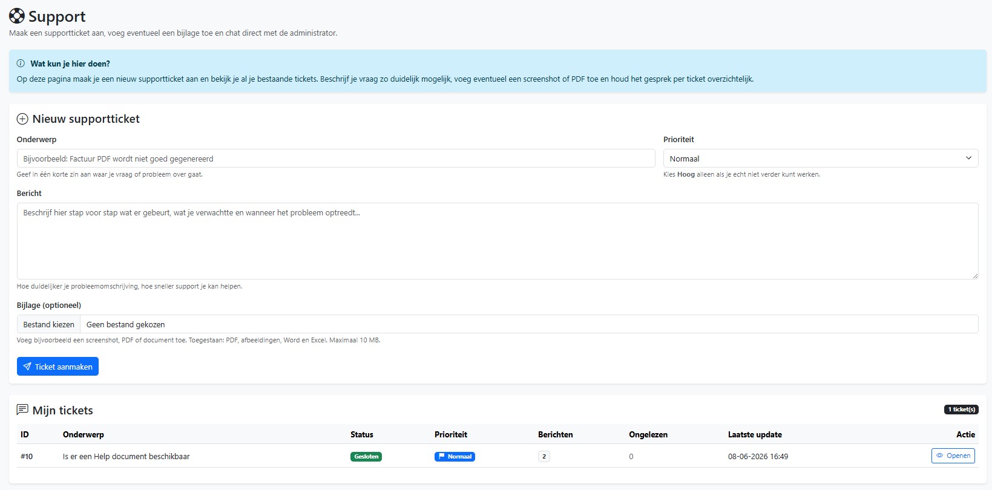Click the berichten count badge showing 2
The image size is (992, 490).
544,457
